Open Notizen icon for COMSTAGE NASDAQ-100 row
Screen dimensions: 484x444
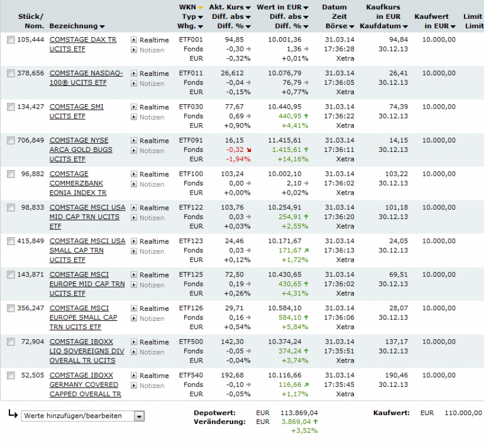coord(134,84)
